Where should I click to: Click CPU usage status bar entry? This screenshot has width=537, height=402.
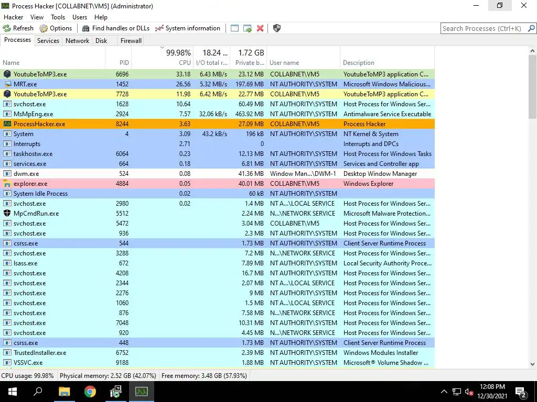27,376
